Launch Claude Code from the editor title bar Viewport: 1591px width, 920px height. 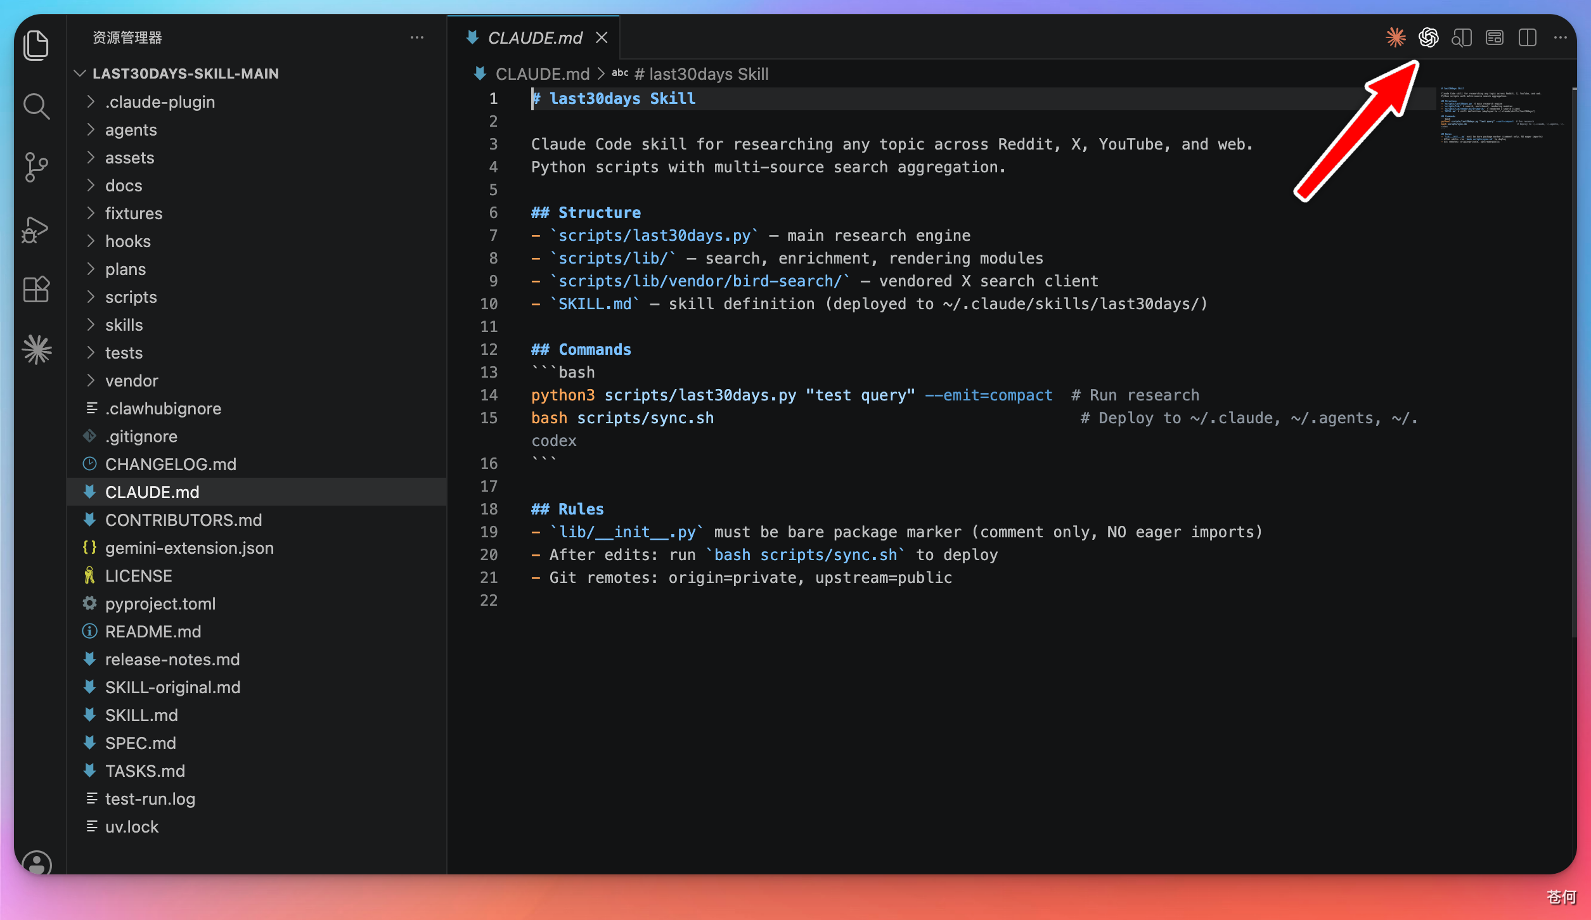pyautogui.click(x=1395, y=38)
